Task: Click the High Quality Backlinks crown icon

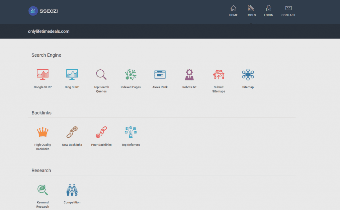Action: tap(42, 132)
